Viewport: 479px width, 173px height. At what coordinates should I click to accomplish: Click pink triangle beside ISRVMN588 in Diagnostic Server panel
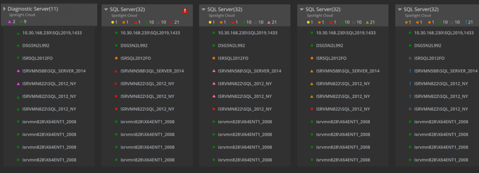tap(18, 71)
